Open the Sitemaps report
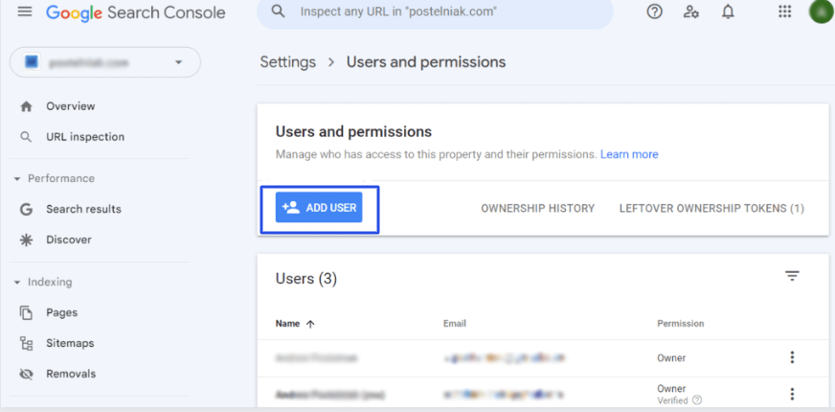 pos(70,343)
